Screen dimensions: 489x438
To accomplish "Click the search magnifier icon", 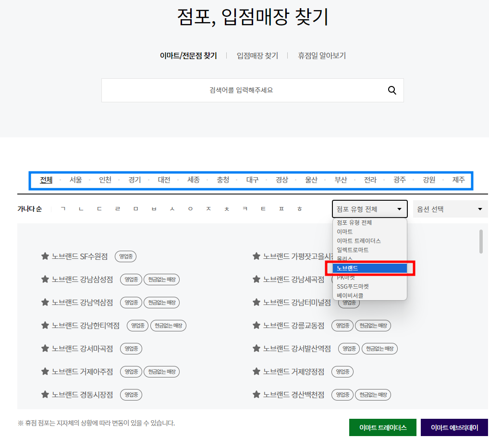I will (391, 90).
